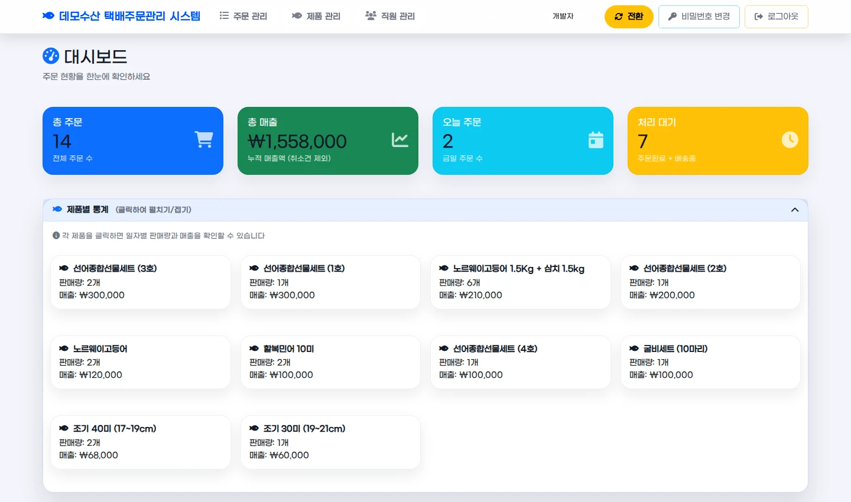851x502 pixels.
Task: Click the fish icon on 활복민어 10미
Action: [254, 348]
